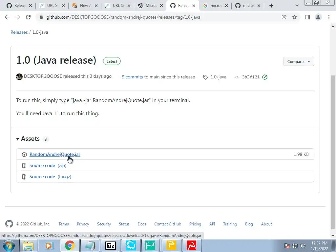336x252 pixels.
Task: Open 7-Zip from the taskbar
Action: [111, 245]
